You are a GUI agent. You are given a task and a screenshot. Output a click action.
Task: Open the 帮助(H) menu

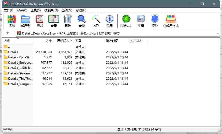coord(81,10)
